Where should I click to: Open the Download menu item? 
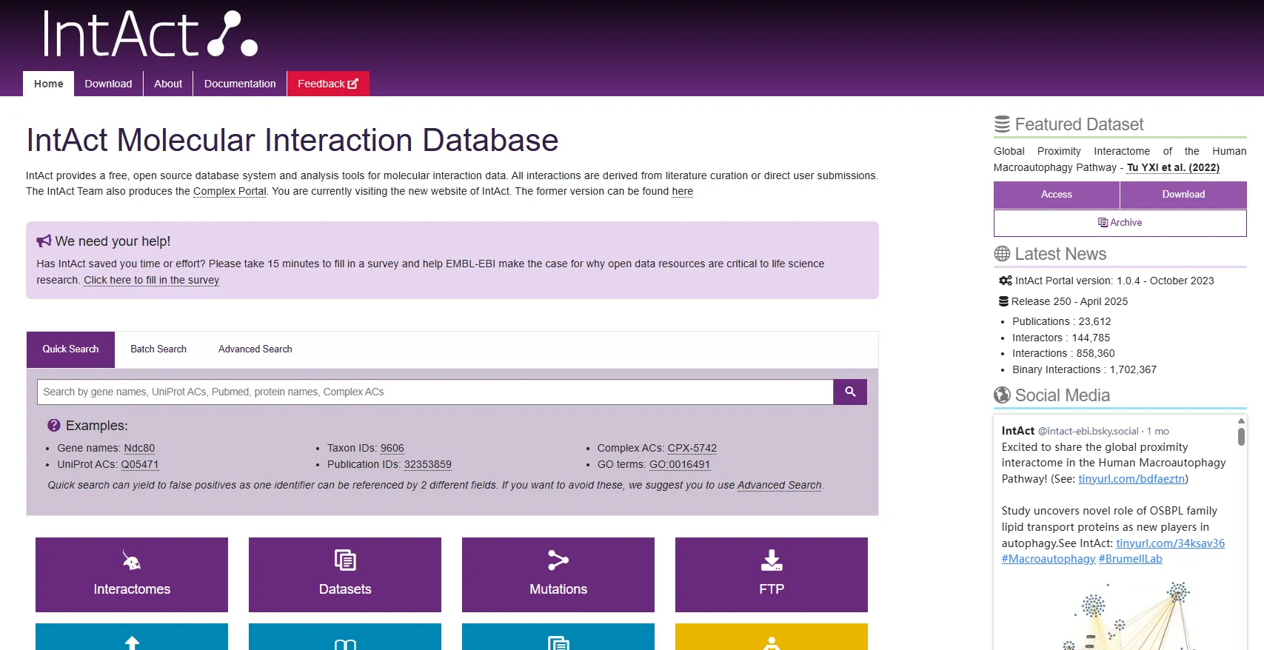click(108, 84)
